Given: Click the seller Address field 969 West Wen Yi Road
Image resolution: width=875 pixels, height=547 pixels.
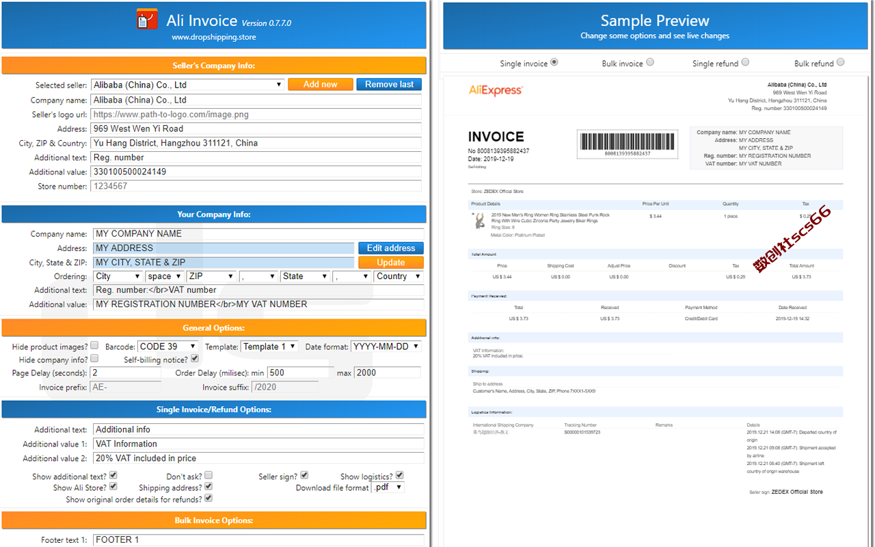Looking at the screenshot, I should pyautogui.click(x=256, y=129).
